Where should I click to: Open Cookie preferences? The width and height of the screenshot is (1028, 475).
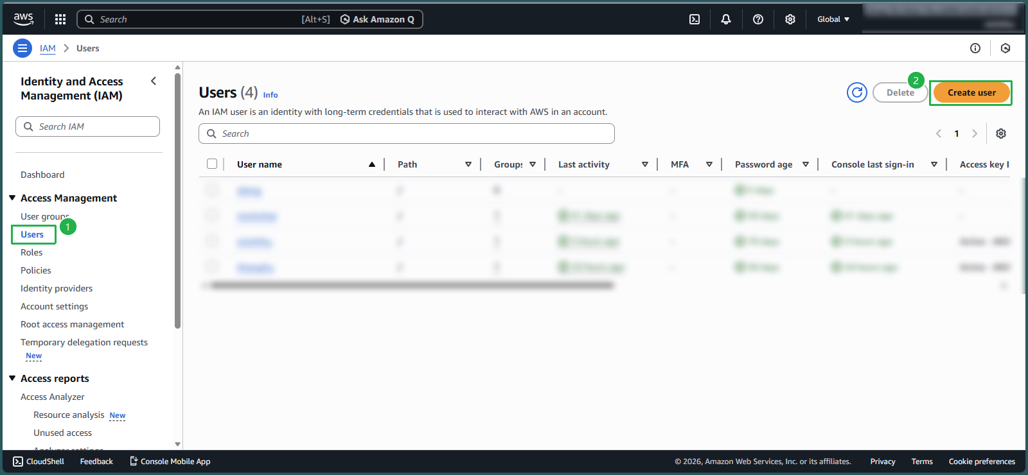click(982, 462)
